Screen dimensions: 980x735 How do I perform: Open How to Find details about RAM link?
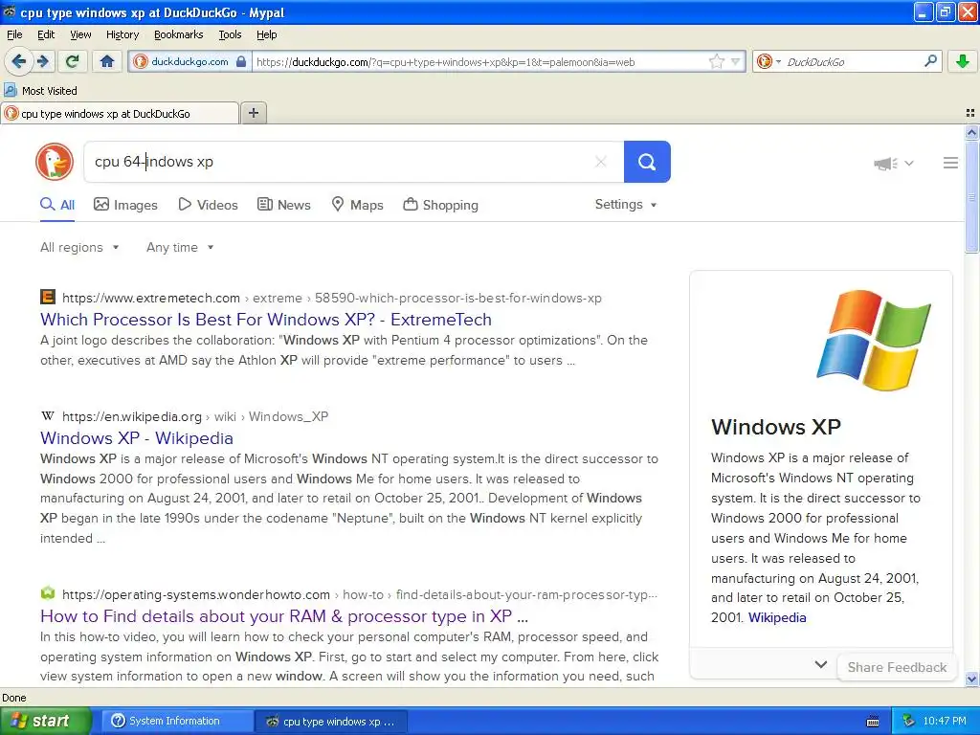(284, 616)
